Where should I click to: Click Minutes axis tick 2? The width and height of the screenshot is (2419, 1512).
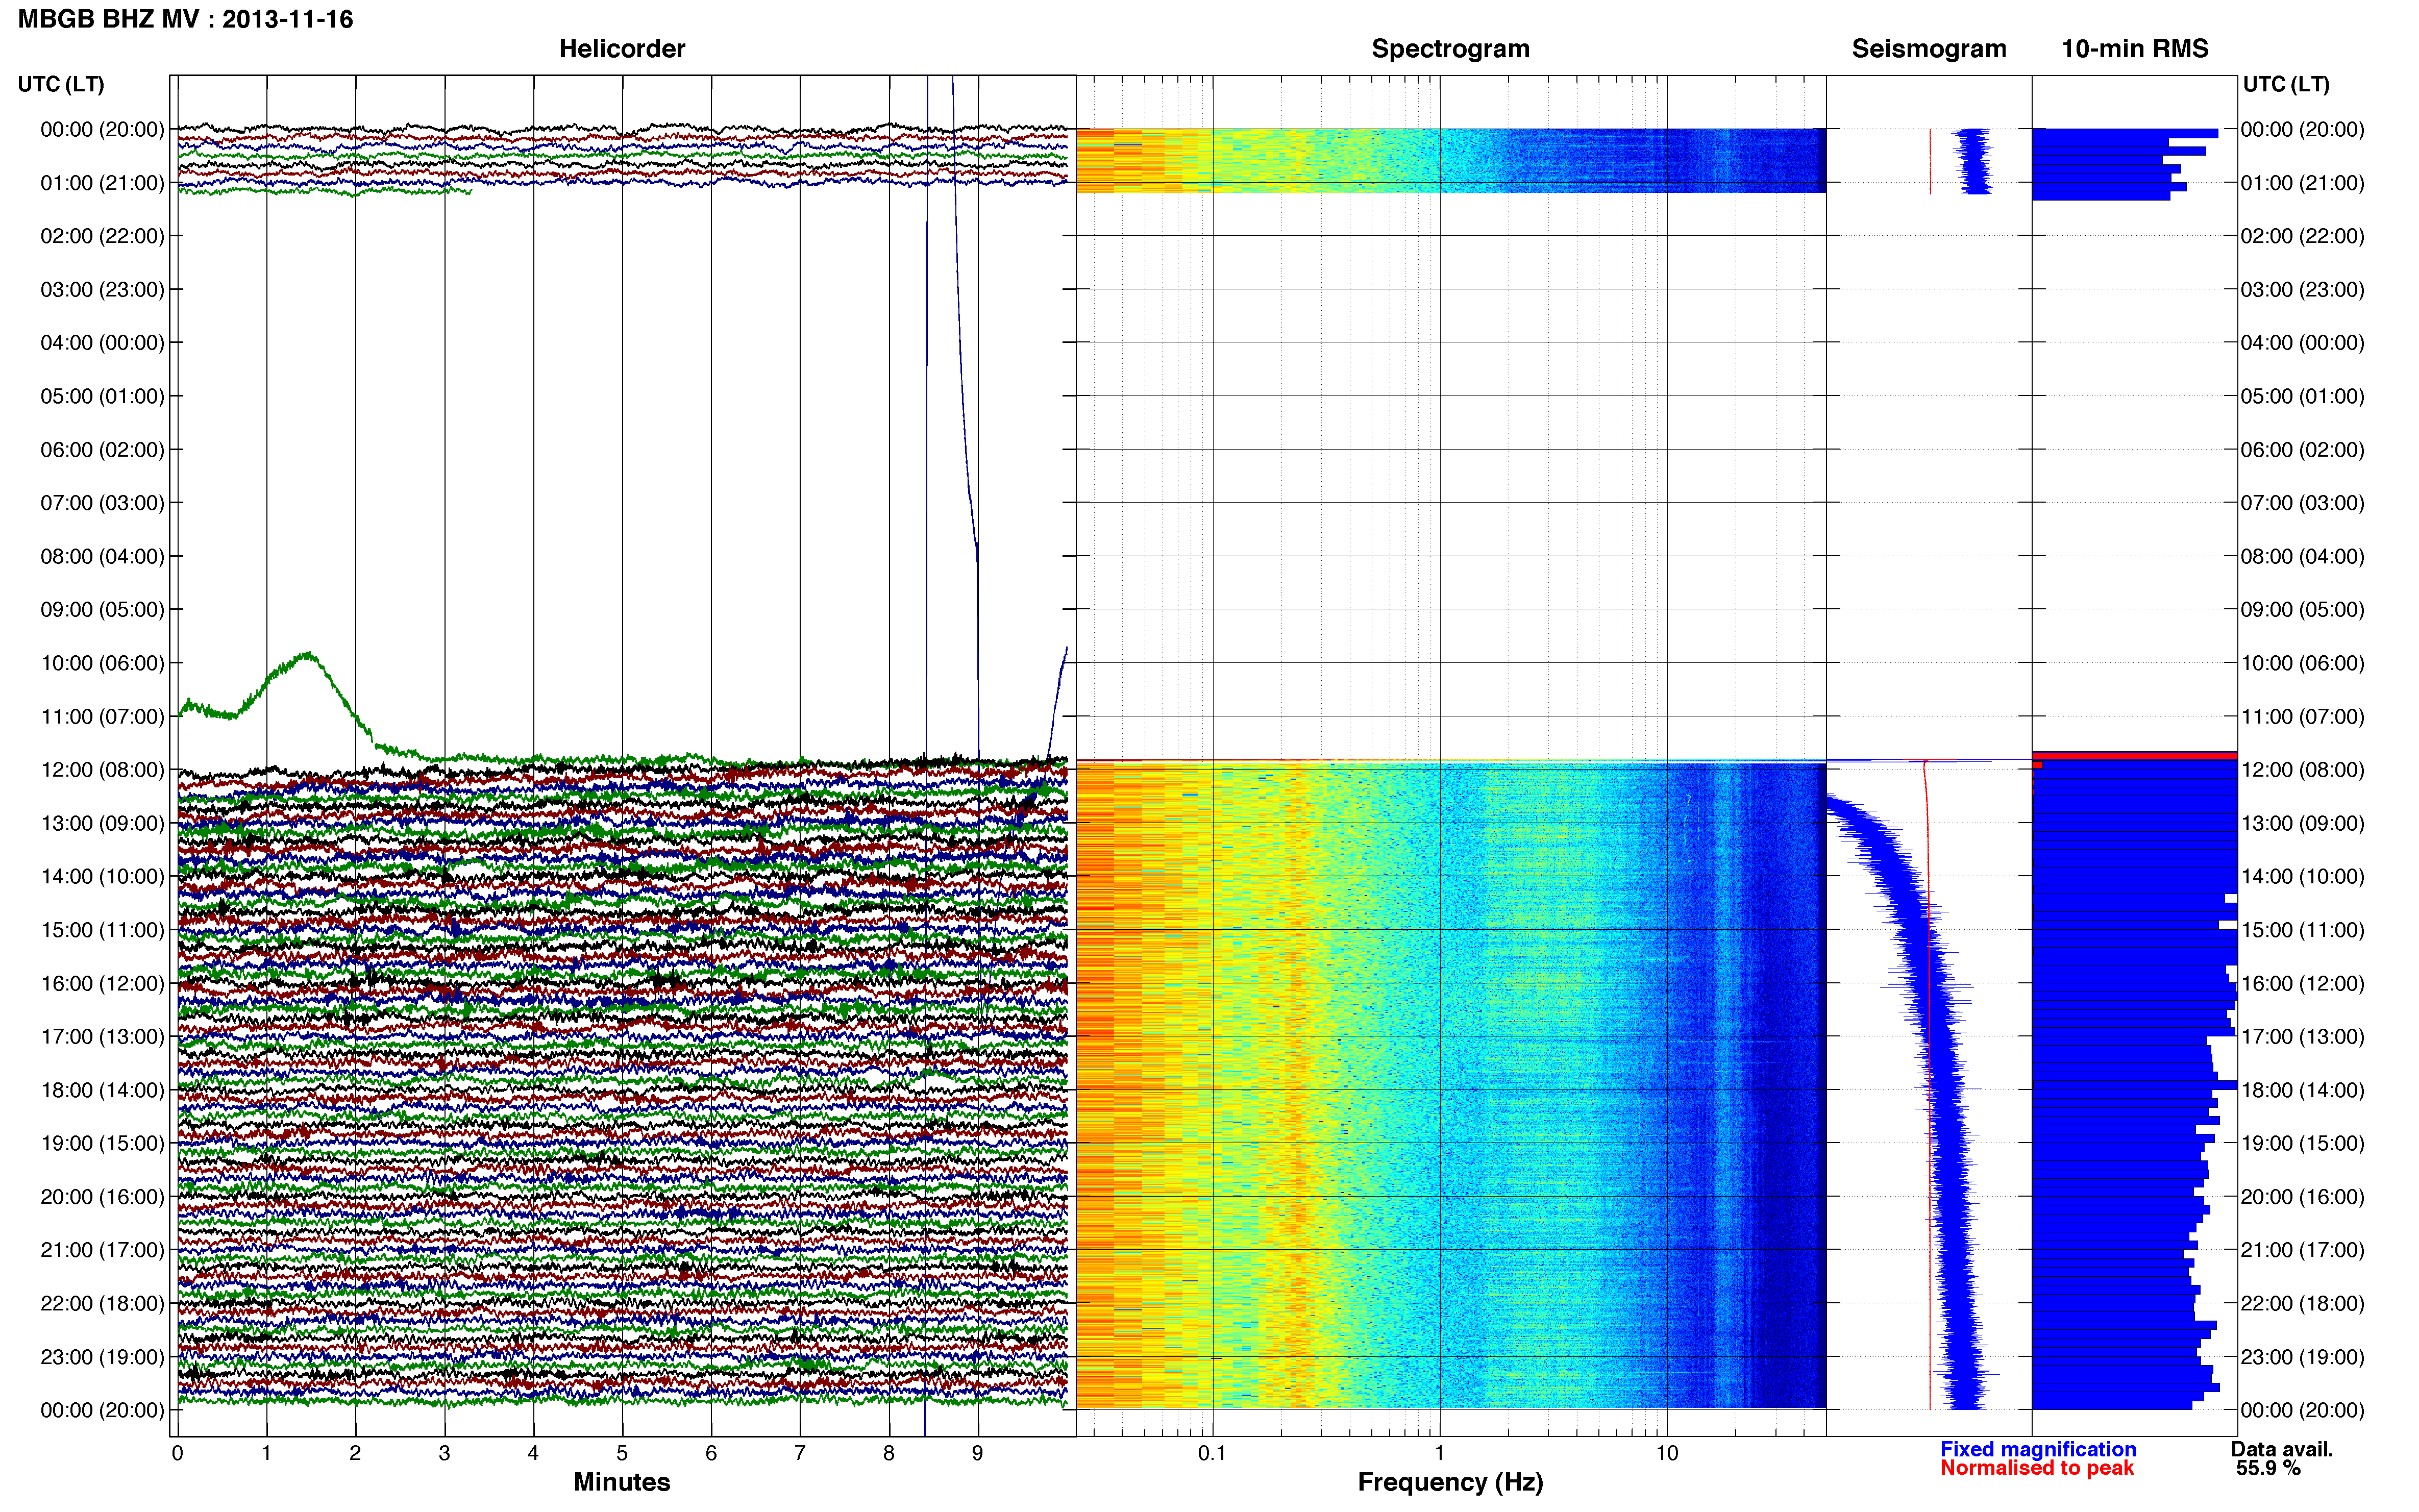tap(355, 1453)
